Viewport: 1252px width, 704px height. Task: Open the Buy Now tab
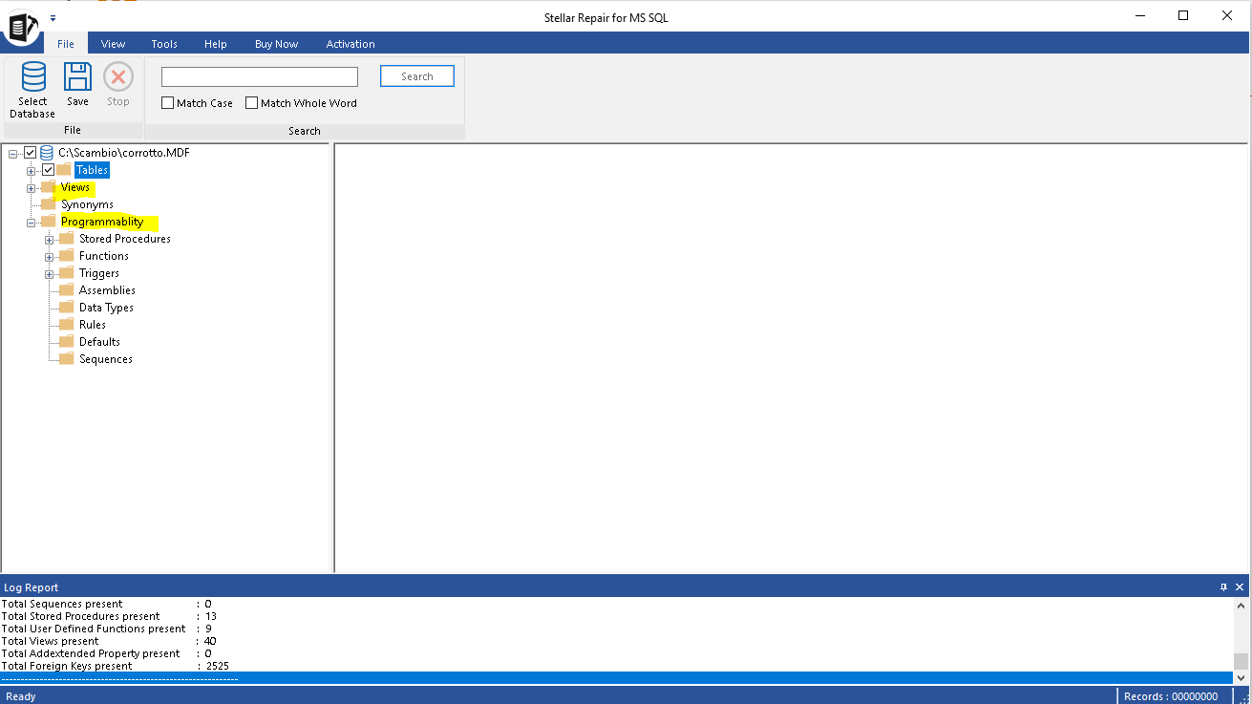coord(277,44)
